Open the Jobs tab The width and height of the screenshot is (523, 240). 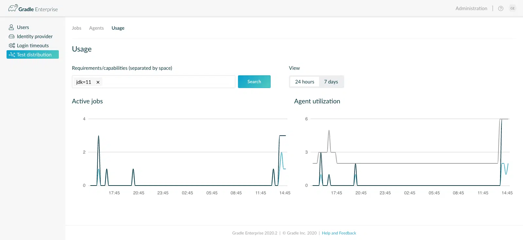point(76,28)
